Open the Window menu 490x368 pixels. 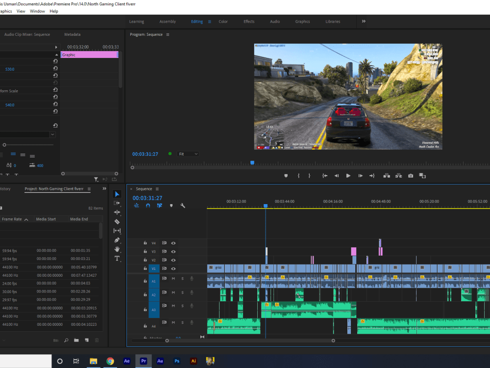[37, 11]
